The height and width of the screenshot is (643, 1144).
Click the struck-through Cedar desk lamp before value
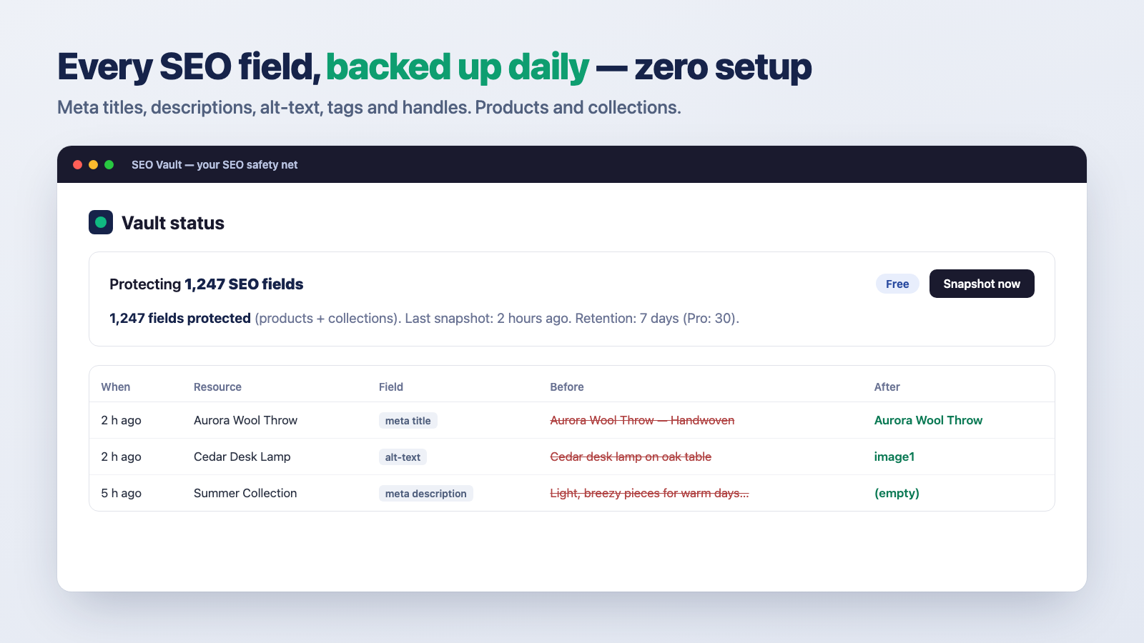[x=631, y=457]
